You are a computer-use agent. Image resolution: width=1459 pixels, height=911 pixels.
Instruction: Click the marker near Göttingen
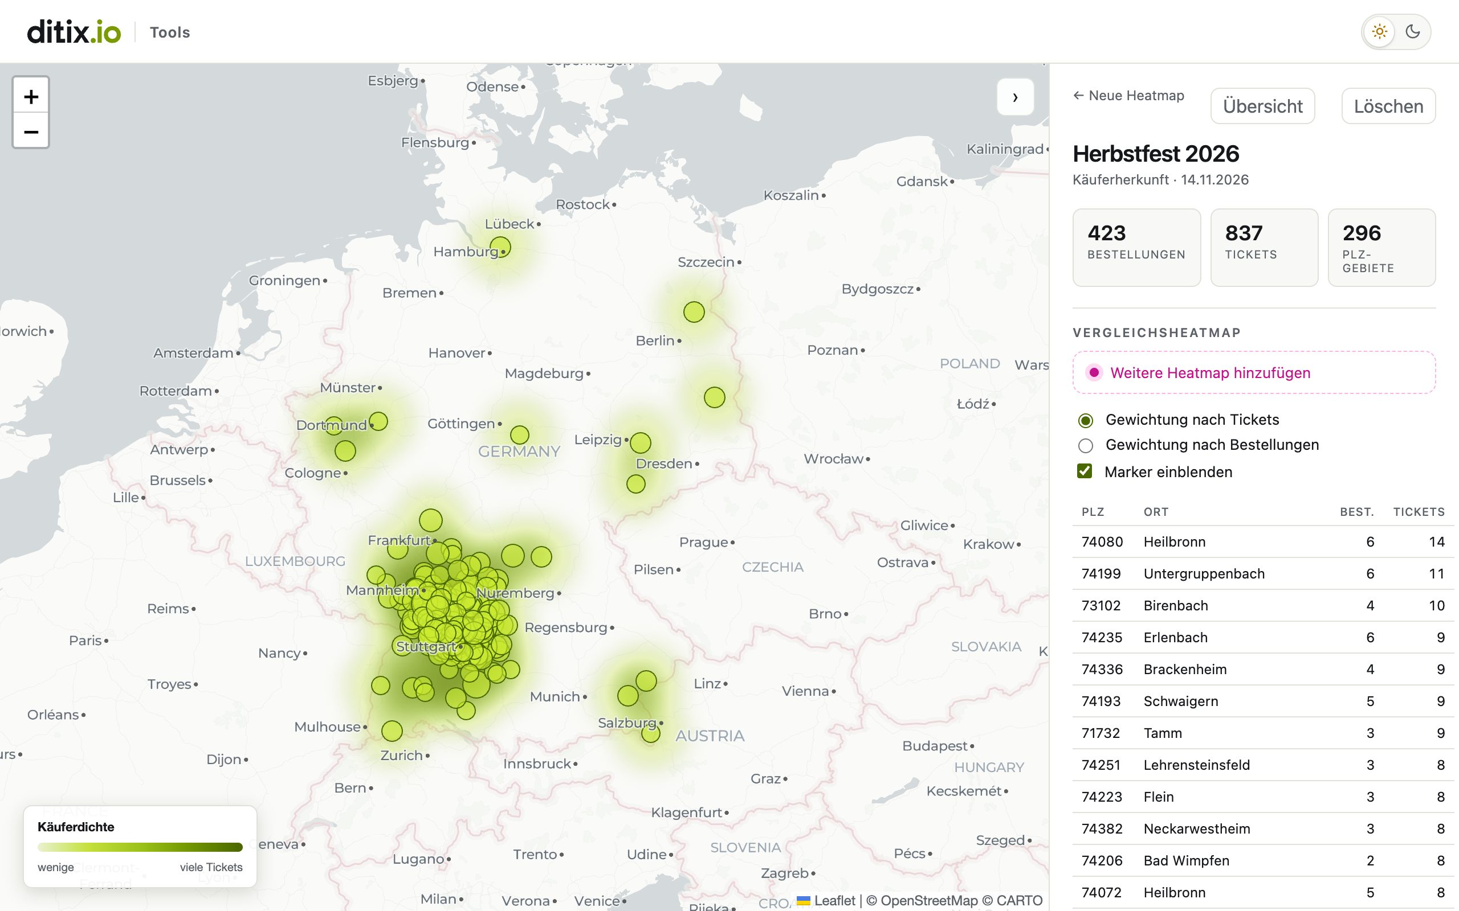click(520, 434)
